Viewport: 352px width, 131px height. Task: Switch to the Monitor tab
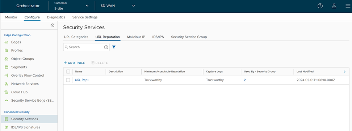(x=11, y=17)
